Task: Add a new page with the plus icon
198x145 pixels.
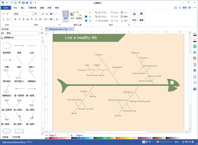Action: 72,135
